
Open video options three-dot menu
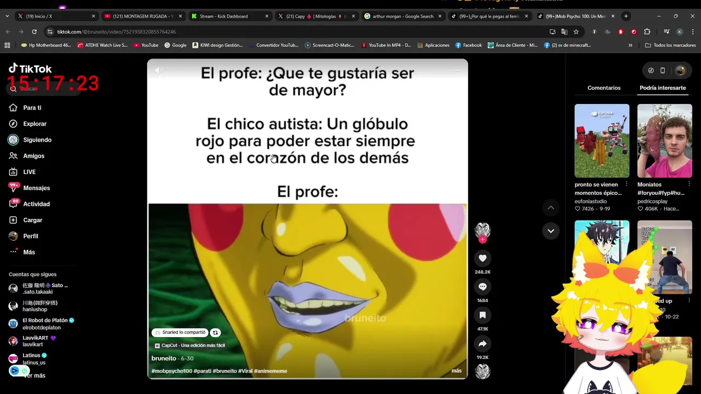click(456, 70)
